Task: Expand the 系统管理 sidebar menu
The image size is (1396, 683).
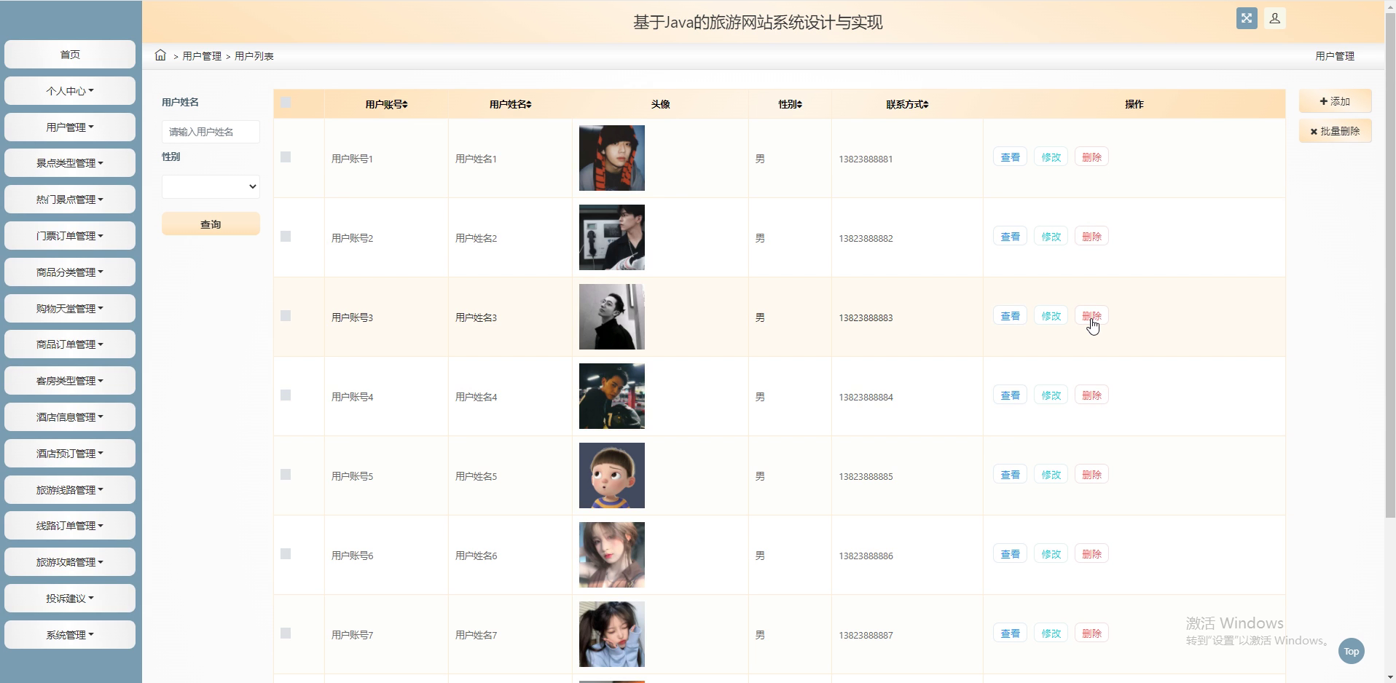Action: coord(70,635)
